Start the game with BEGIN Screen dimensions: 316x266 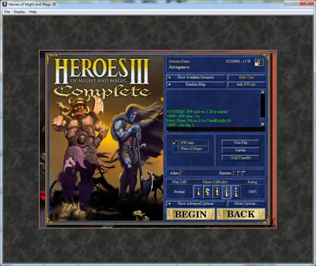pyautogui.click(x=191, y=214)
